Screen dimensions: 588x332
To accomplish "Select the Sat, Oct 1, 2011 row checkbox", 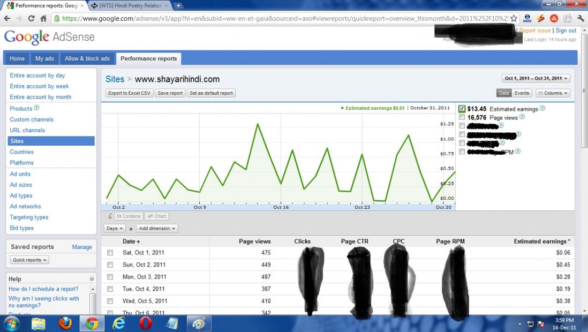I will pos(110,253).
